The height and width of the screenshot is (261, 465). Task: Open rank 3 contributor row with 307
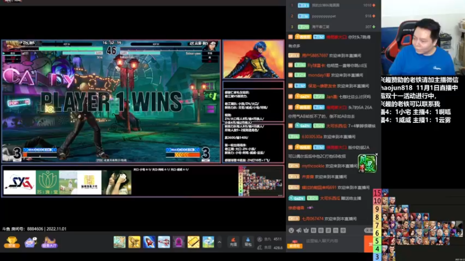333,27
